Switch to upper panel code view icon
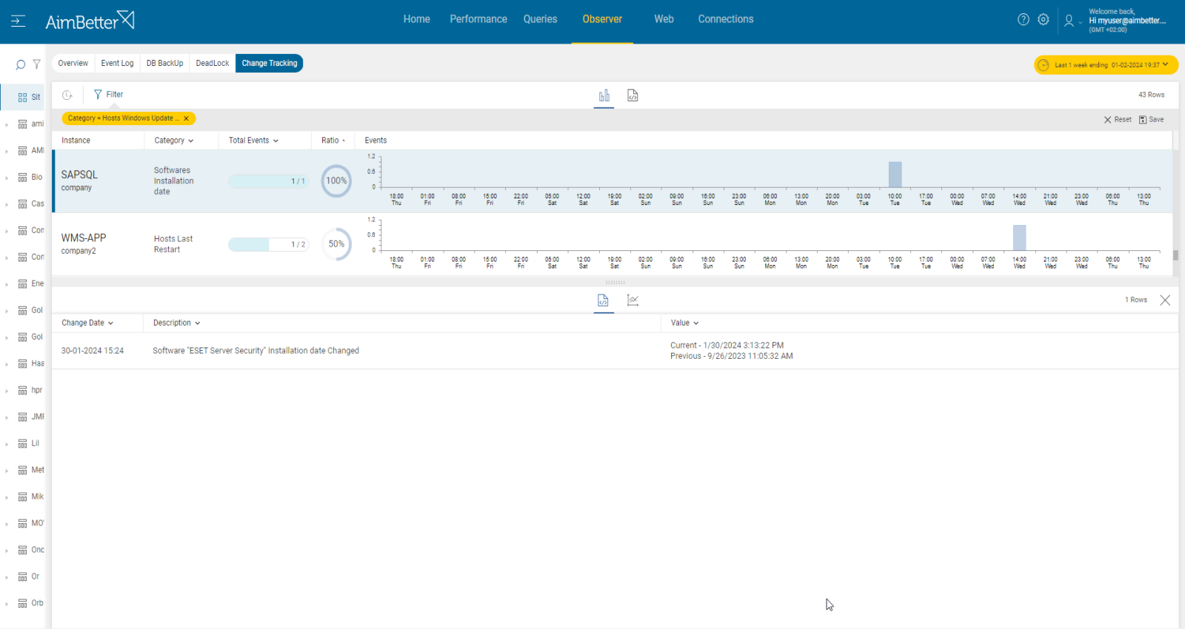 [632, 95]
